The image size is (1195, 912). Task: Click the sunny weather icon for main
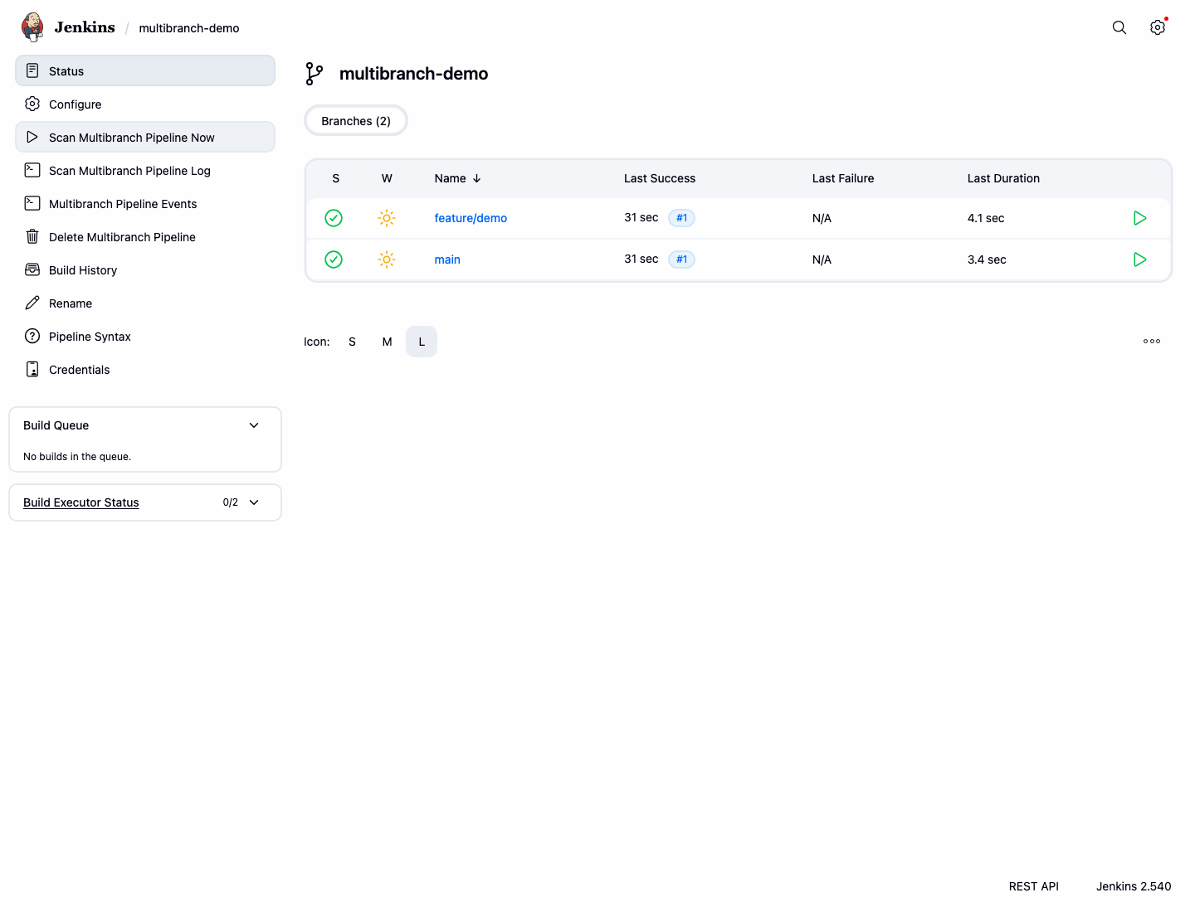pos(387,260)
